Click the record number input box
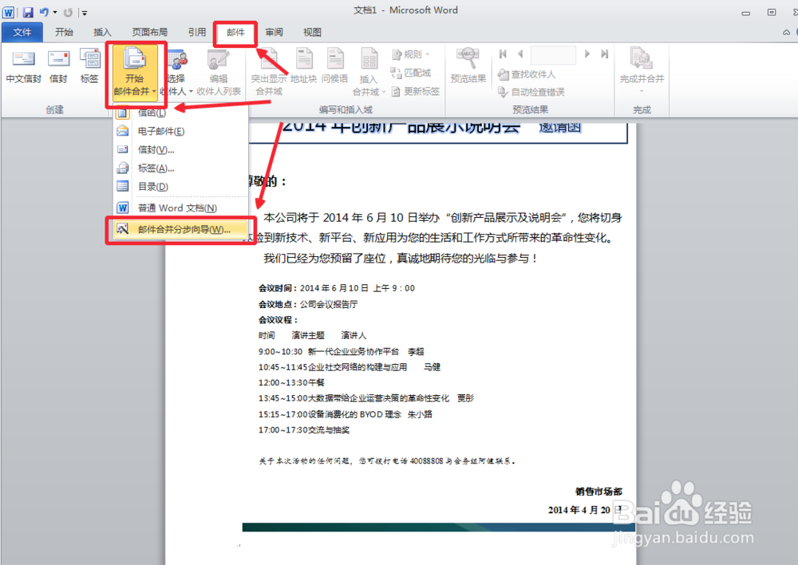 pos(553,54)
